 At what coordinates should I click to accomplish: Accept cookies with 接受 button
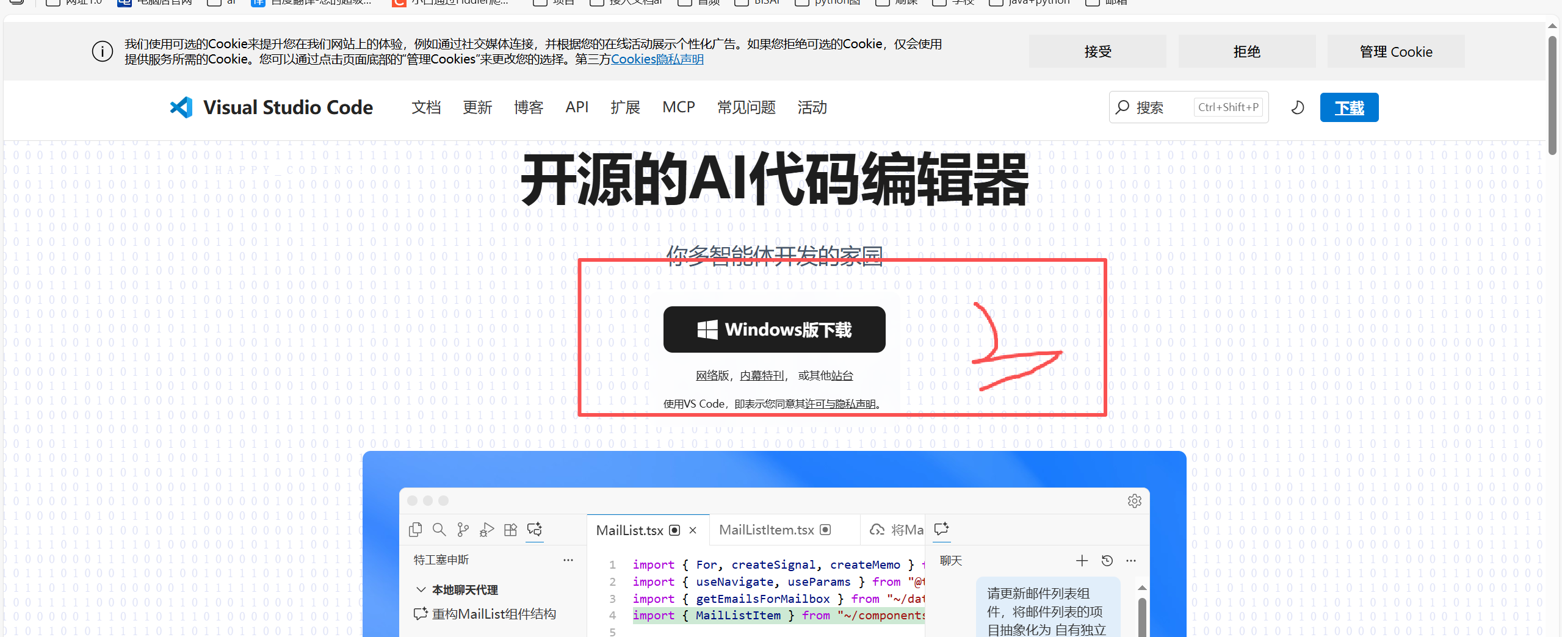point(1097,51)
